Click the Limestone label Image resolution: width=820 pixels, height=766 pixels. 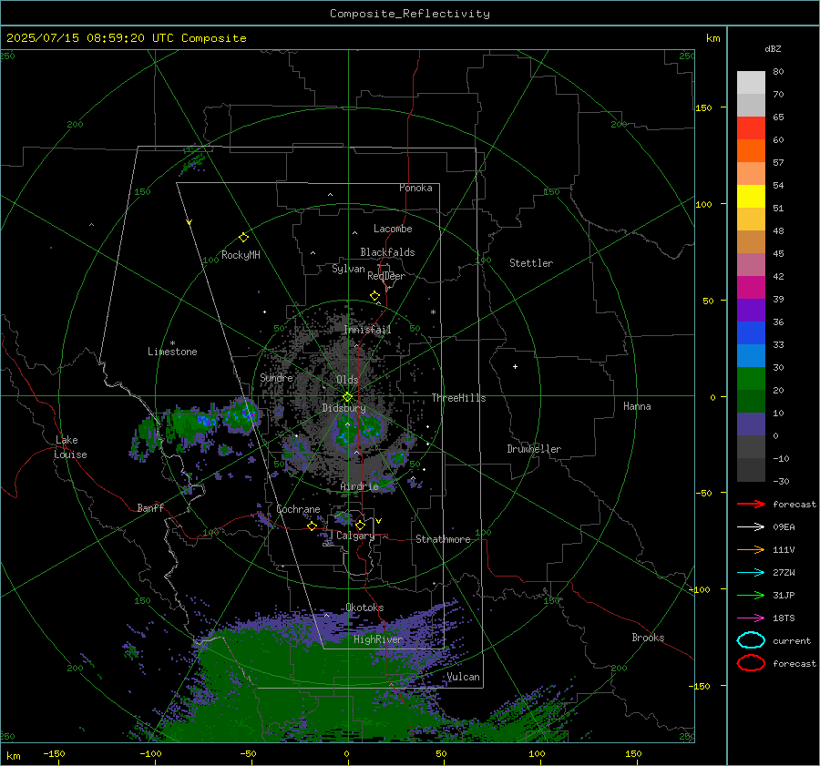tap(172, 352)
